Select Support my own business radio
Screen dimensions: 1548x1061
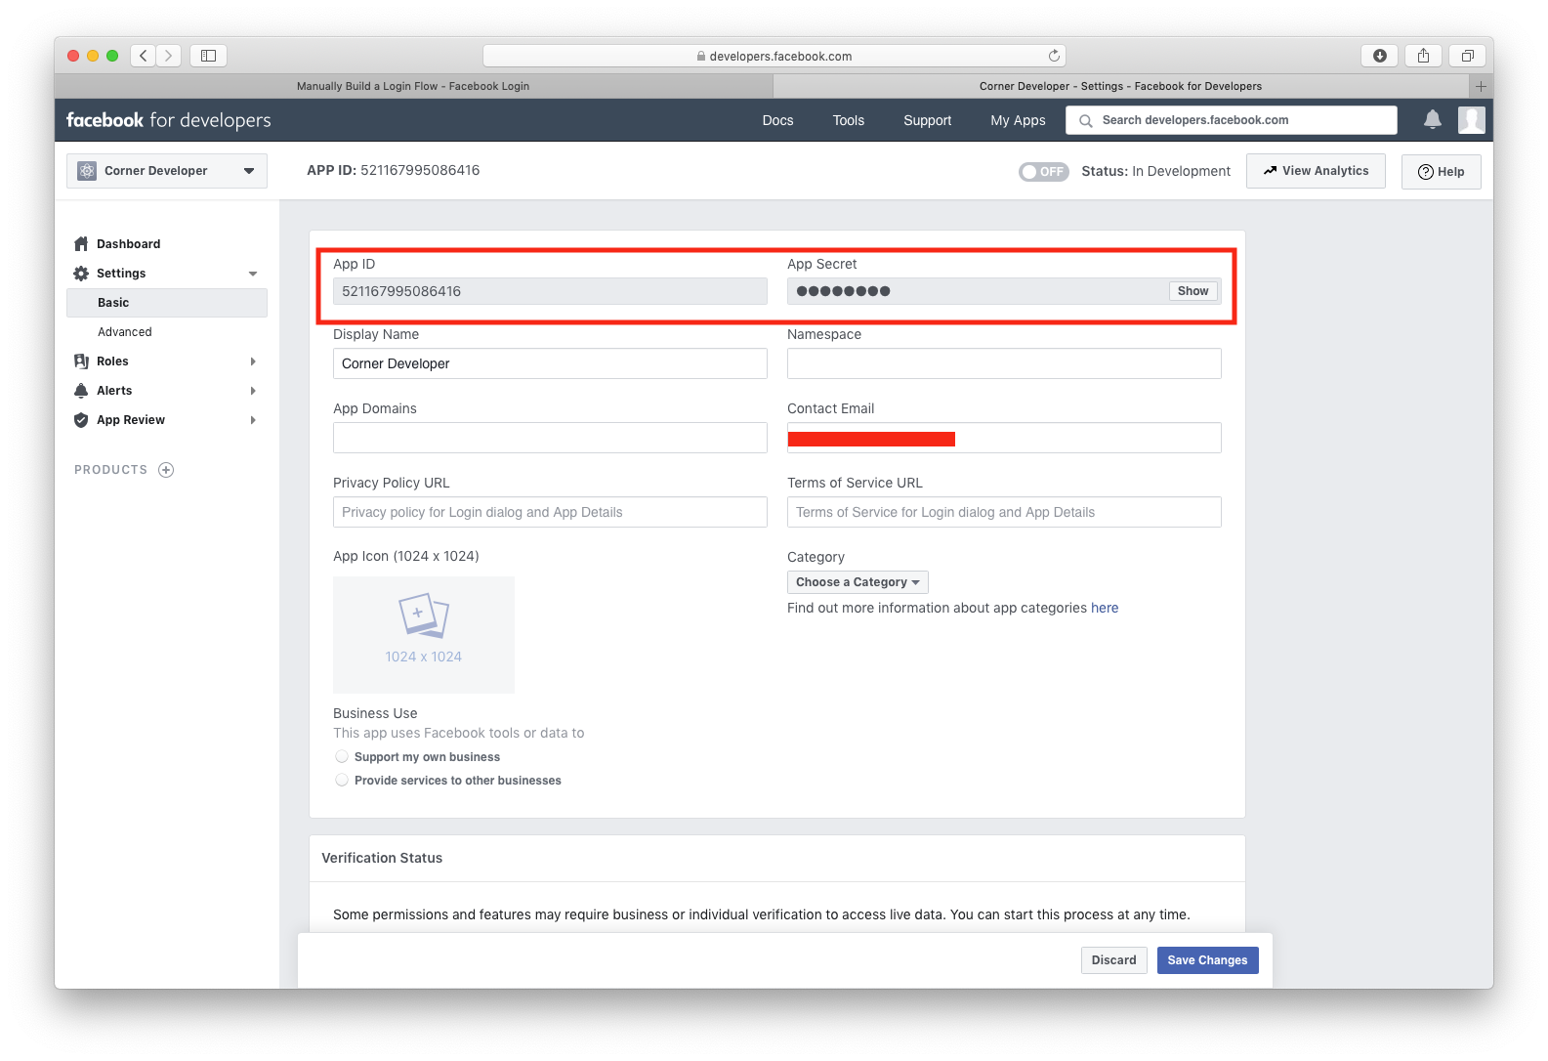(342, 756)
